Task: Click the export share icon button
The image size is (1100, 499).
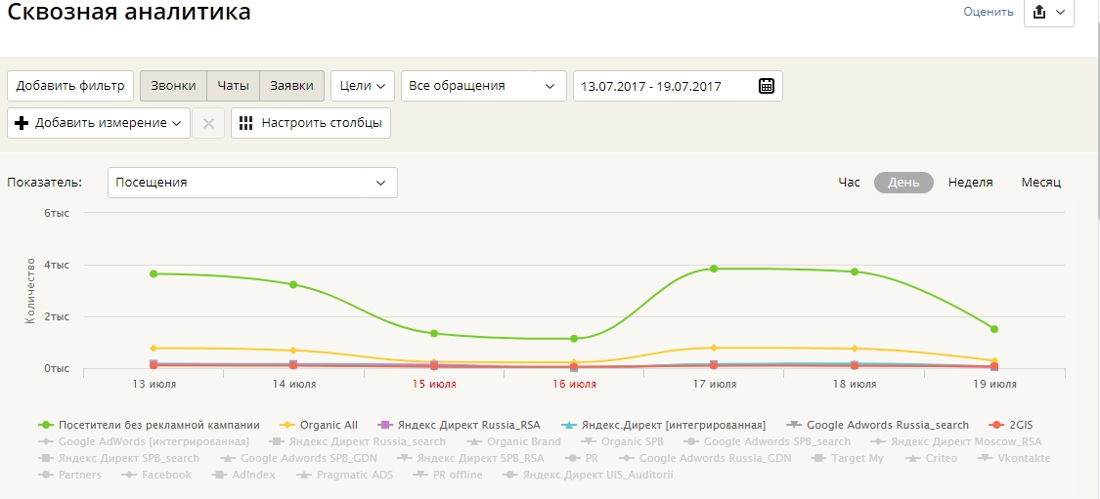Action: (1039, 12)
